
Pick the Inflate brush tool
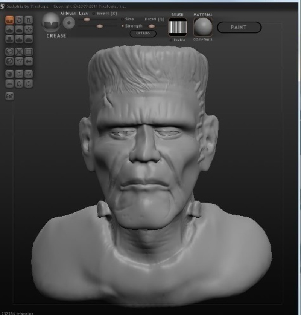point(9,39)
